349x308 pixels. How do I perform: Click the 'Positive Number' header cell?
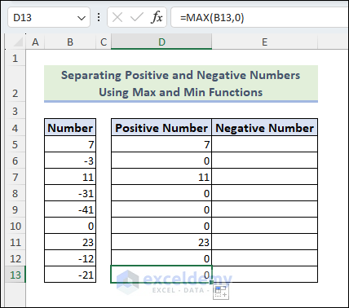tap(161, 127)
